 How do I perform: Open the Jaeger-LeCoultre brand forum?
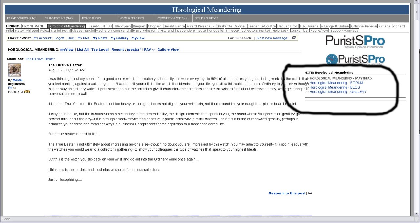[x=262, y=26]
